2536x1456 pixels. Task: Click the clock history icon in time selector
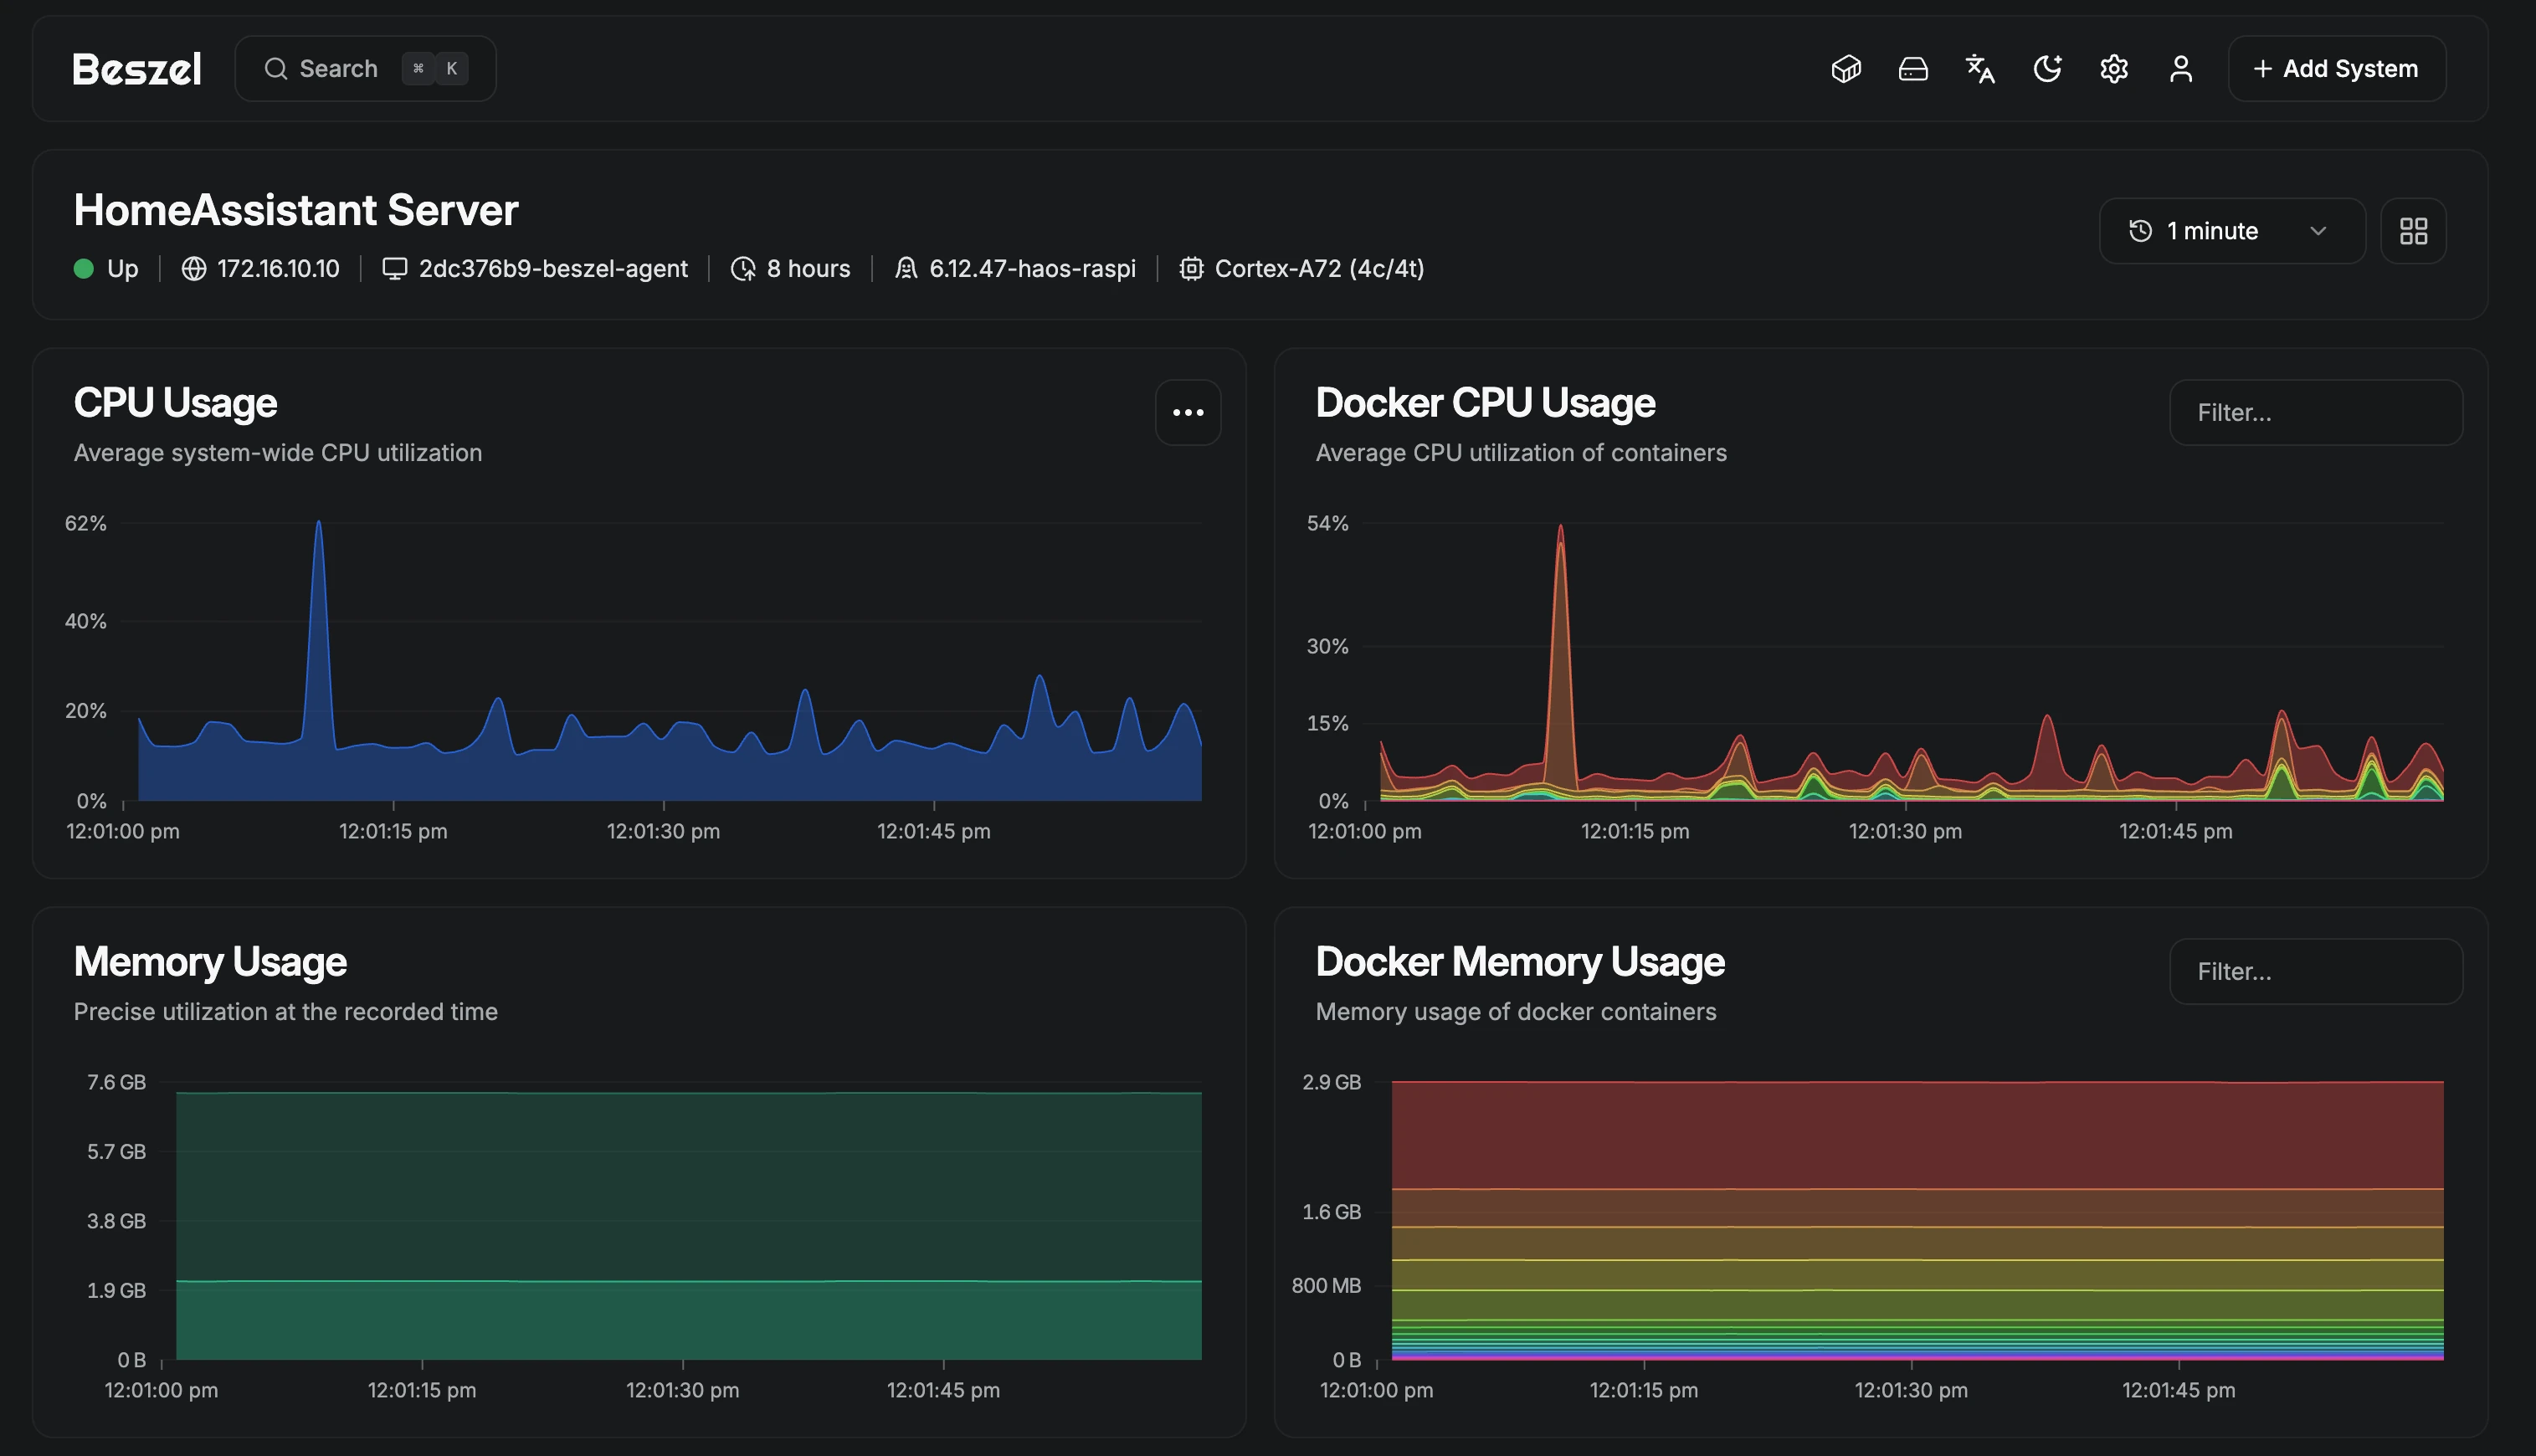[2141, 231]
